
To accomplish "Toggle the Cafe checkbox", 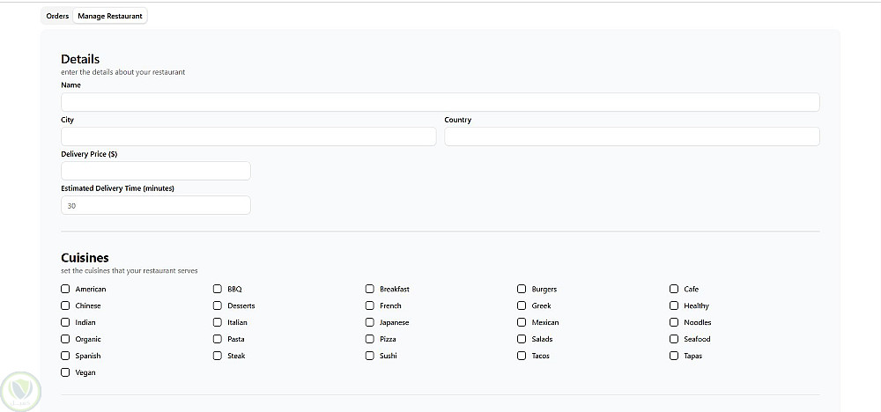I will point(674,289).
